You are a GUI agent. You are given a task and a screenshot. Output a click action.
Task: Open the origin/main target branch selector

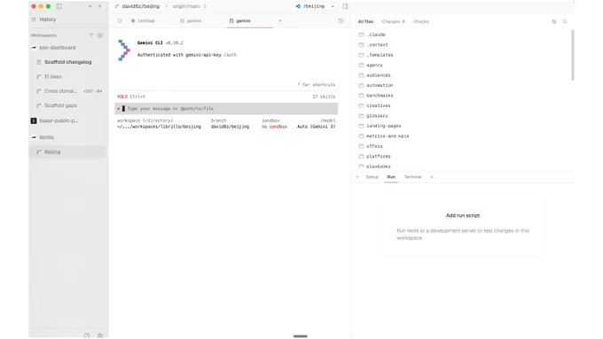(189, 6)
